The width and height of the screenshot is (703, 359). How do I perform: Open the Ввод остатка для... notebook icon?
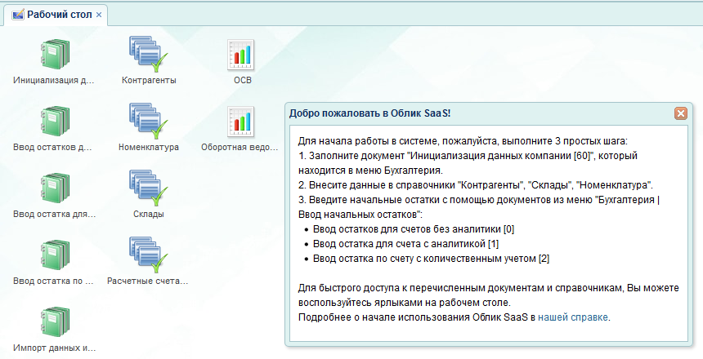(x=55, y=188)
